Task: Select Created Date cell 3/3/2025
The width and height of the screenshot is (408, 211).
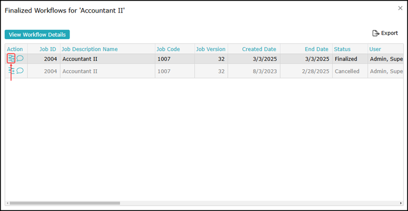Action: [254, 59]
